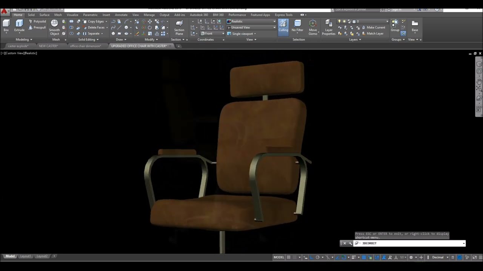Click Make Current layer tool
Screen dimensions: 483x271
(373, 27)
